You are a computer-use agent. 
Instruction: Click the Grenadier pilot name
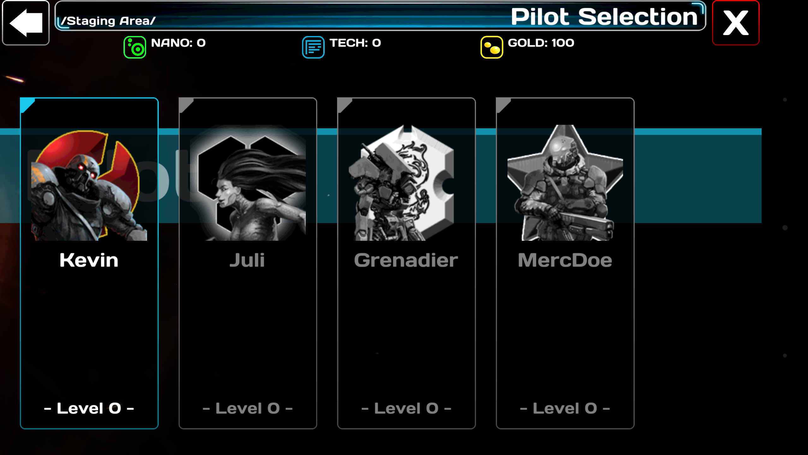406,260
